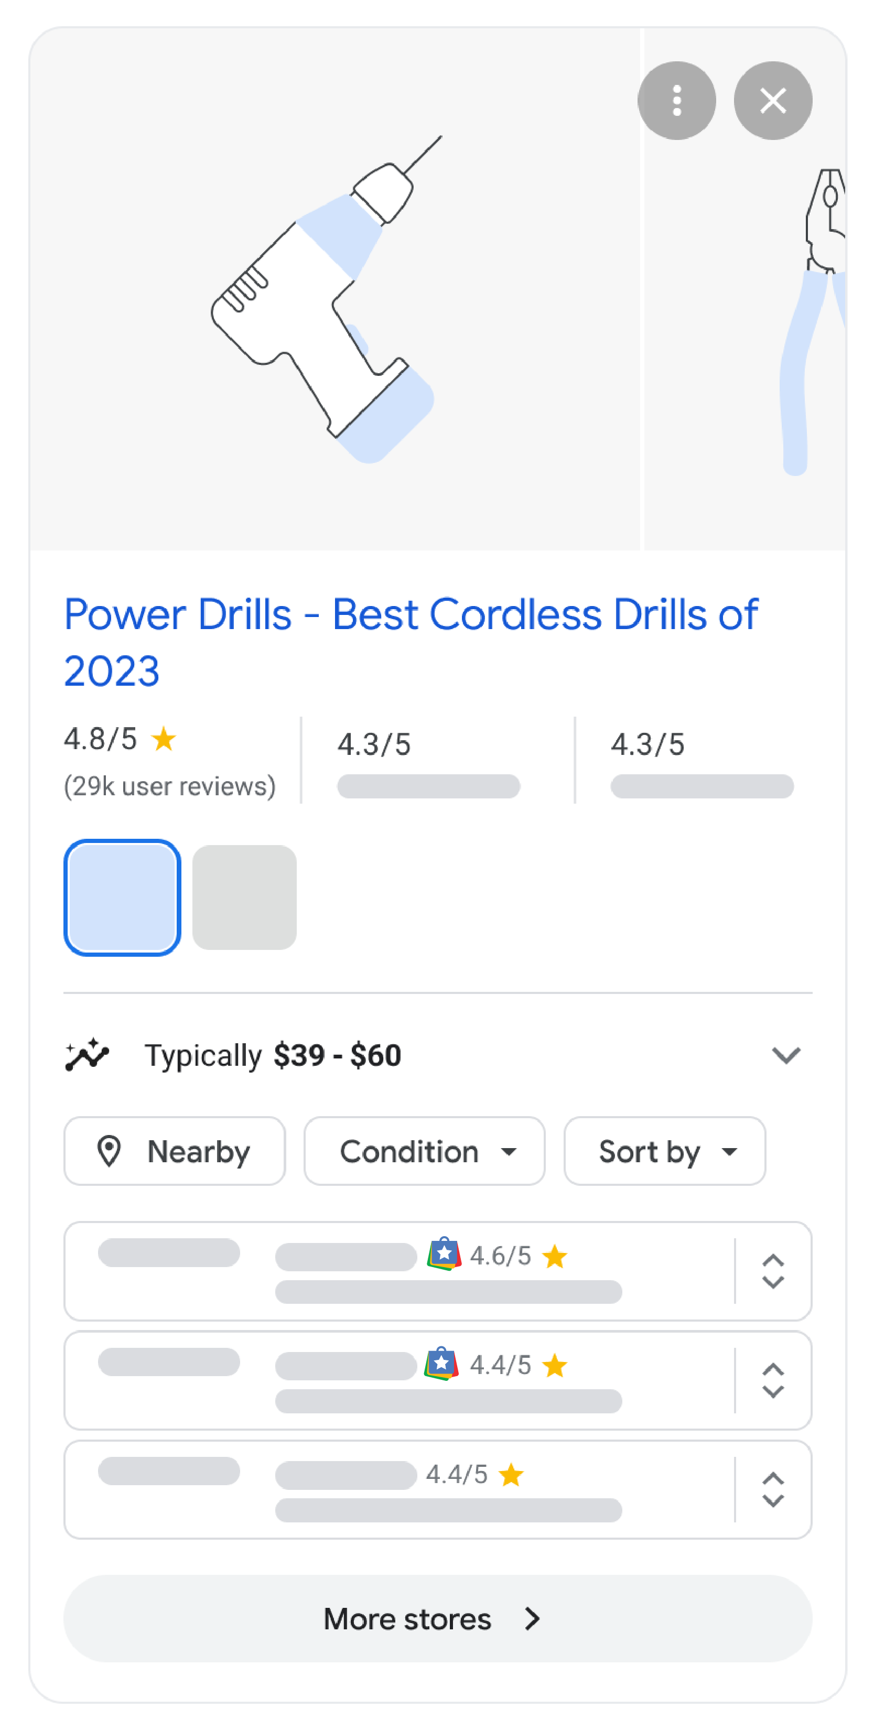The height and width of the screenshot is (1730, 874).
Task: Click the price trend graph icon
Action: coord(86,1055)
